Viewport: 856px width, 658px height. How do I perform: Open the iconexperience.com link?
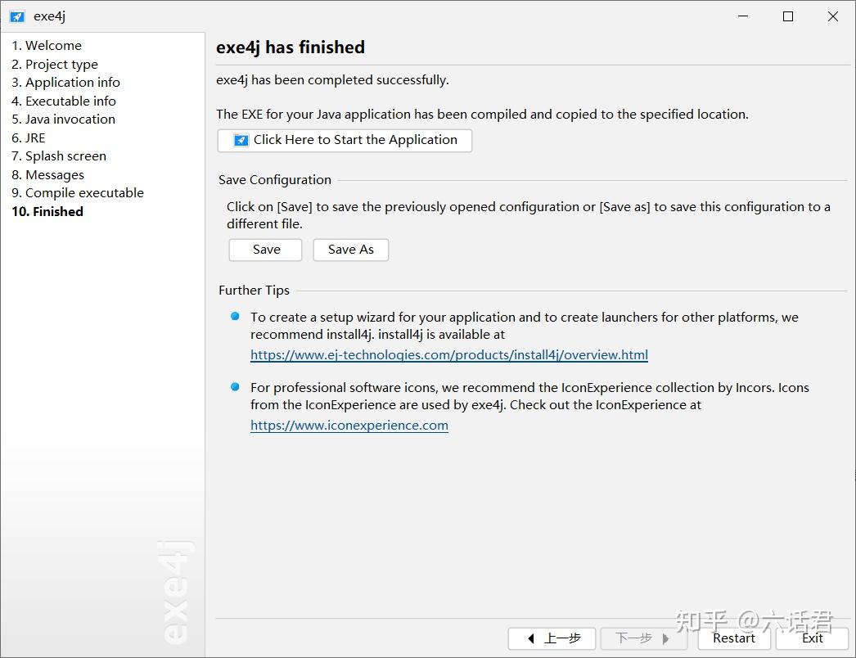click(349, 426)
